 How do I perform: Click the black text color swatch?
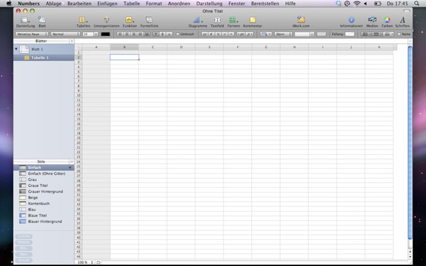click(105, 34)
